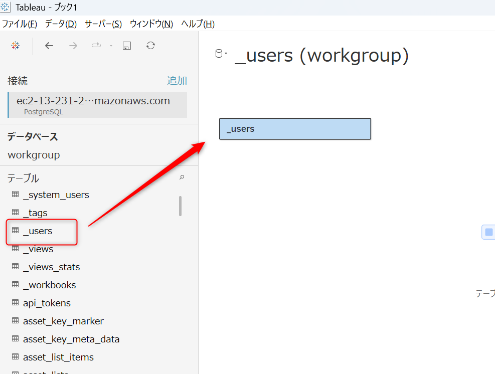Click the back navigation arrow
Image resolution: width=495 pixels, height=374 pixels.
click(49, 45)
